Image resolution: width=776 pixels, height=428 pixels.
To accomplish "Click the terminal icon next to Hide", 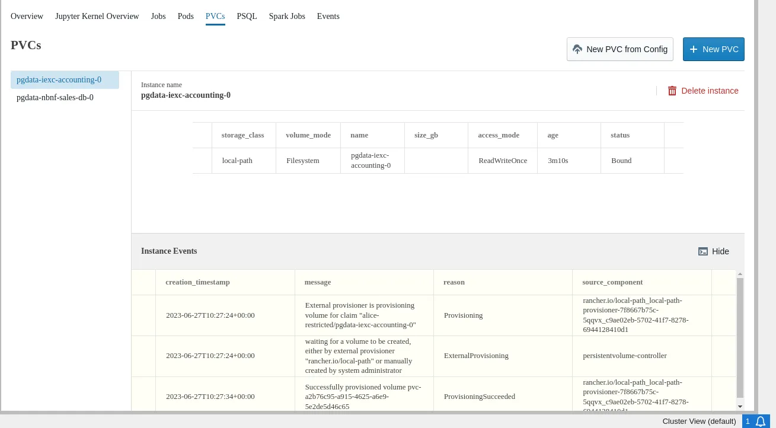I will pyautogui.click(x=703, y=251).
